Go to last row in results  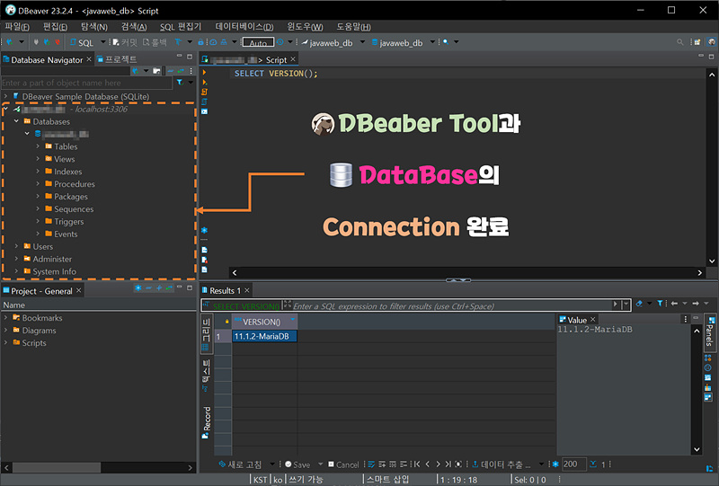448,464
